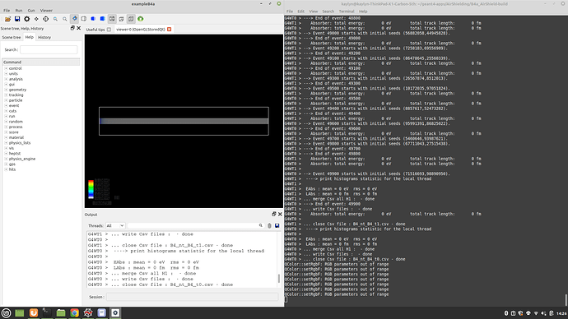Toggle the perspective projection icon
This screenshot has height=319, width=568.
[121, 19]
